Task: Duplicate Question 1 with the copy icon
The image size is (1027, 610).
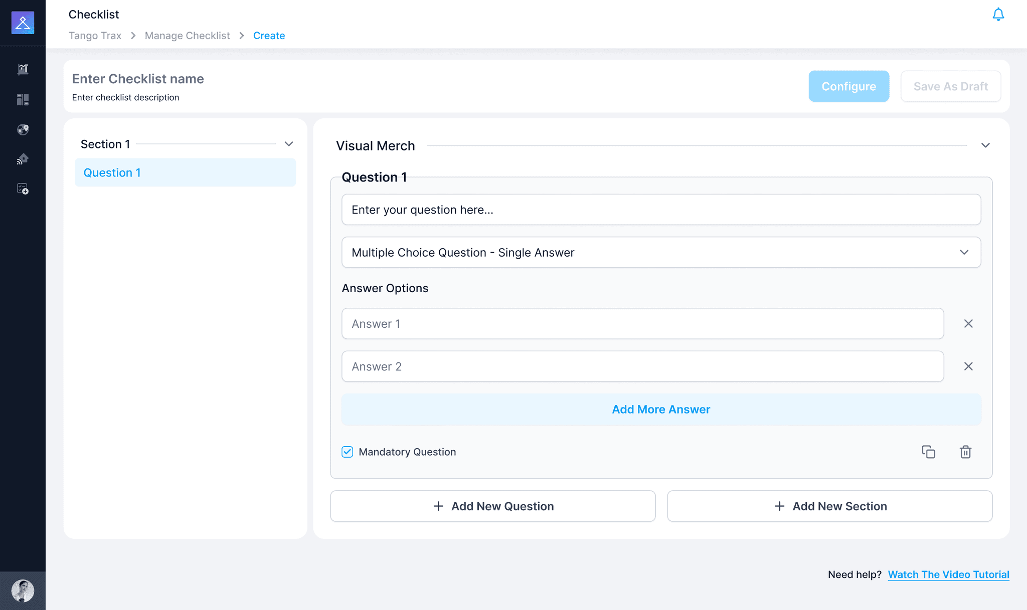Action: (x=928, y=452)
